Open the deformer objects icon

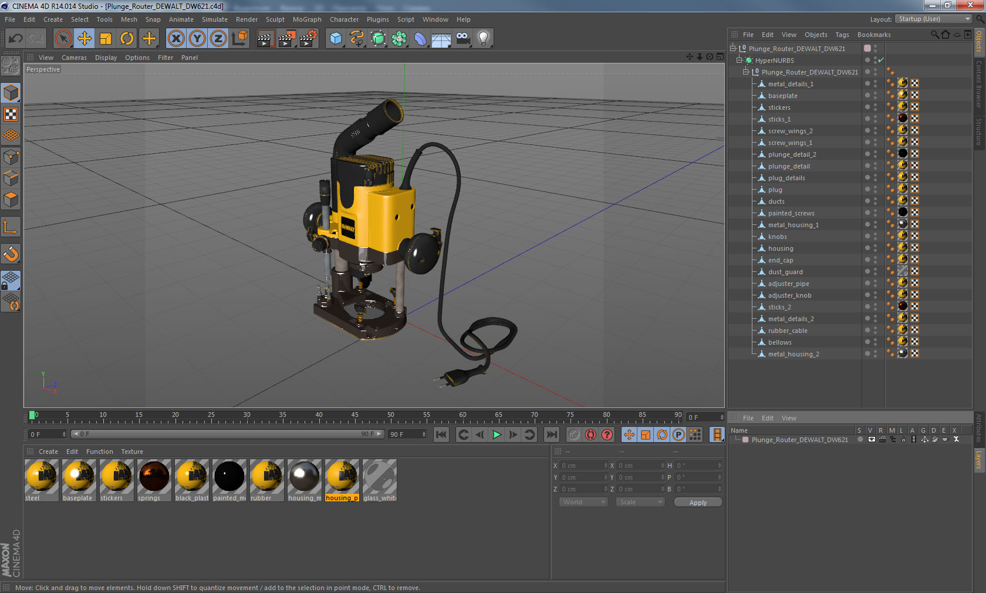point(420,39)
